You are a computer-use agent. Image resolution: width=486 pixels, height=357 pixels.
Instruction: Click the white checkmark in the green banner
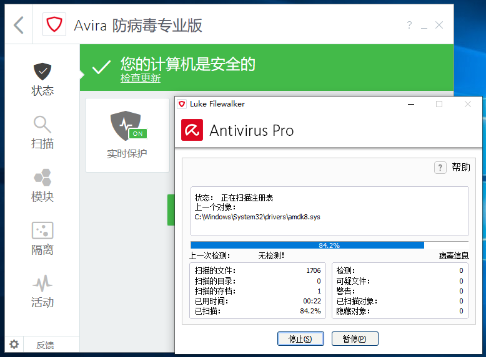[101, 67]
